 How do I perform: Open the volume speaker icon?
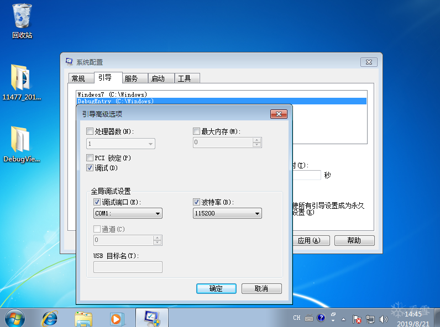tap(383, 319)
